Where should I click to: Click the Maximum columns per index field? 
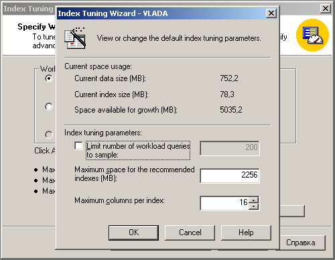coord(224,203)
